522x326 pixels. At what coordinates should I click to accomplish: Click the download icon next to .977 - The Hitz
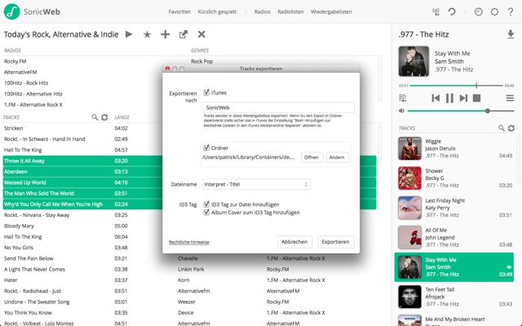(511, 34)
